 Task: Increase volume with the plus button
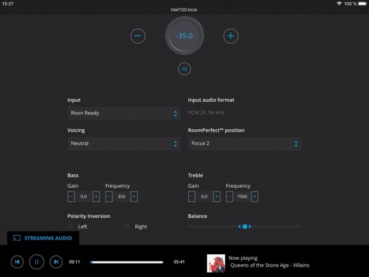(231, 36)
